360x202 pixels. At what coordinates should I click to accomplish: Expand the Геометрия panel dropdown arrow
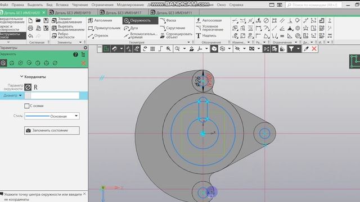pyautogui.click(x=189, y=43)
